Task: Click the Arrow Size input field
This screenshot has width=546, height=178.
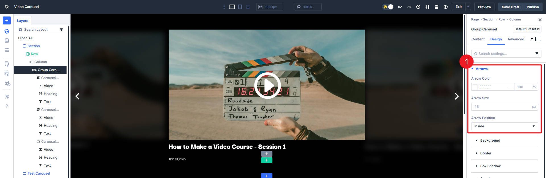Action: coord(501,107)
